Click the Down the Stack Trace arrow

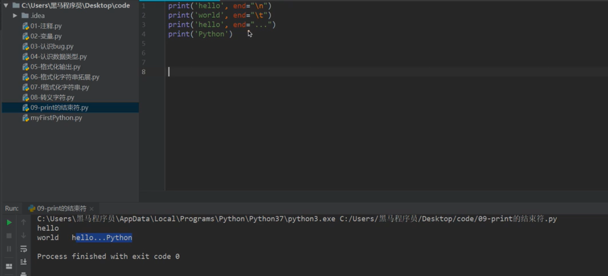pyautogui.click(x=23, y=235)
